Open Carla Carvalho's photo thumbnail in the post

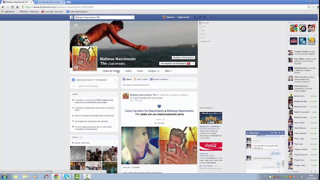click(140, 145)
